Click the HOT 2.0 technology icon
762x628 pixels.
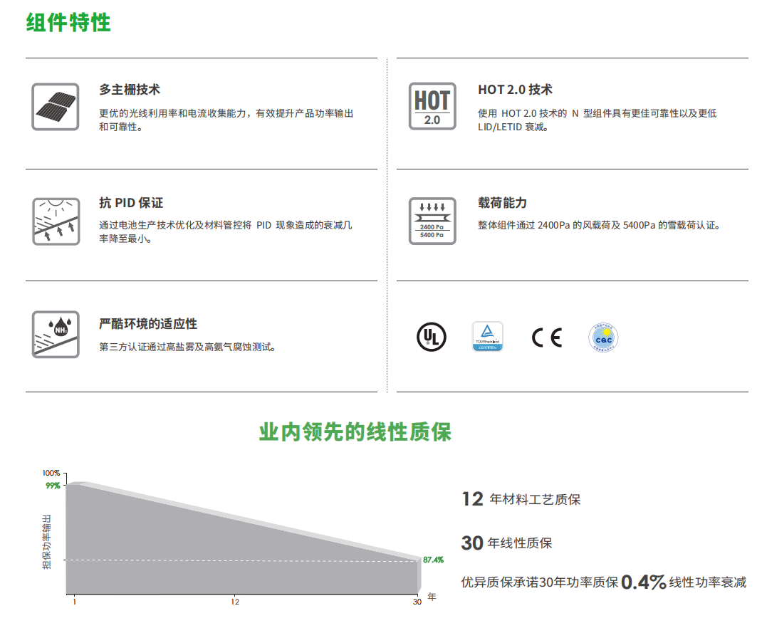(432, 106)
